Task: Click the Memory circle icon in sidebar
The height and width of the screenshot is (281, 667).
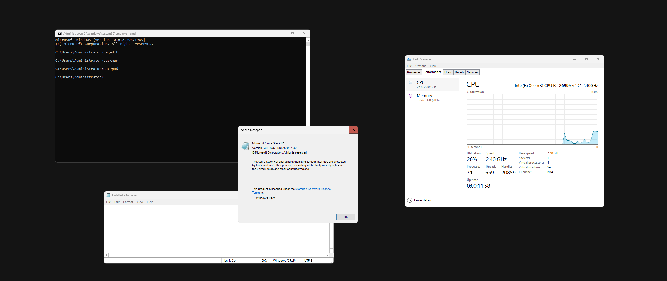Action: click(x=411, y=96)
